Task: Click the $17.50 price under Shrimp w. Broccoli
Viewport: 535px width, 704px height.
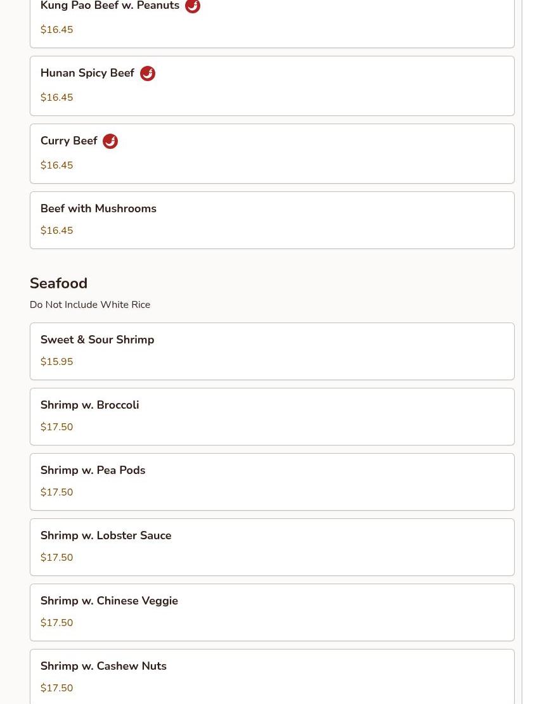Action: click(x=56, y=426)
